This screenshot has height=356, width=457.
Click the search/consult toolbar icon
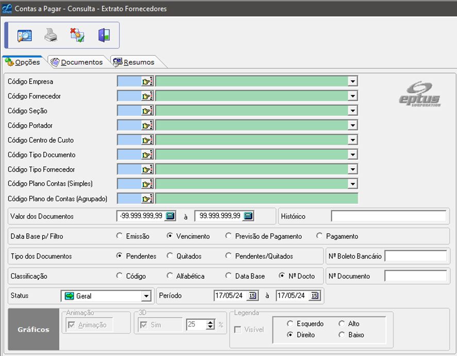(x=24, y=36)
